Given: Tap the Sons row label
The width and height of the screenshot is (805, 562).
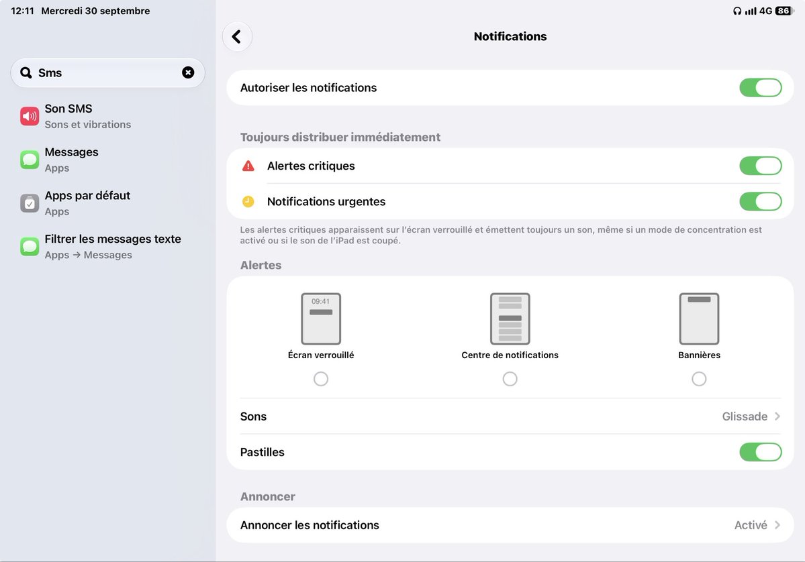Looking at the screenshot, I should pyautogui.click(x=253, y=416).
